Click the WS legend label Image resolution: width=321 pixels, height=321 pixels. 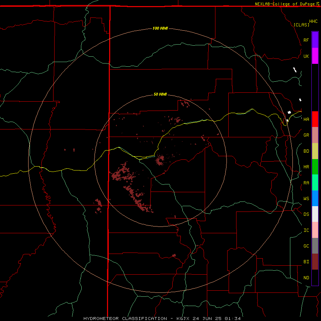pyautogui.click(x=306, y=198)
